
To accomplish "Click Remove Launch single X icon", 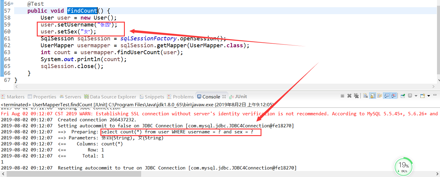I will [x=349, y=96].
